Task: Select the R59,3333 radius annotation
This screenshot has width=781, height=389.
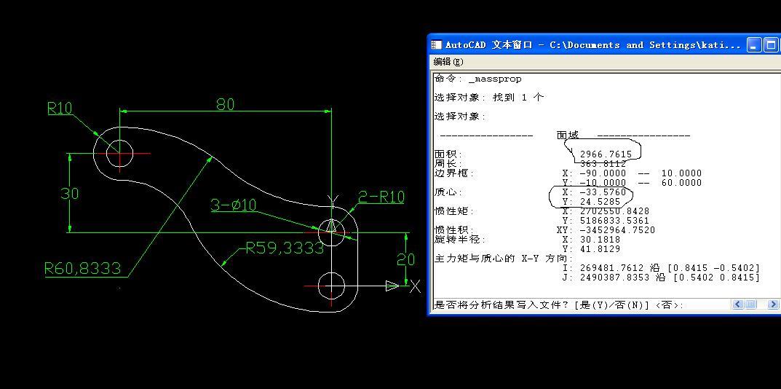Action: click(x=285, y=248)
